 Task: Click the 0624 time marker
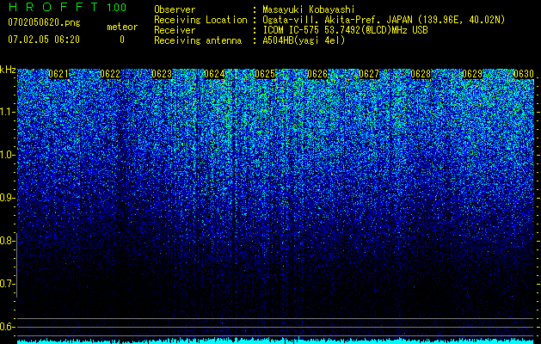pos(214,74)
